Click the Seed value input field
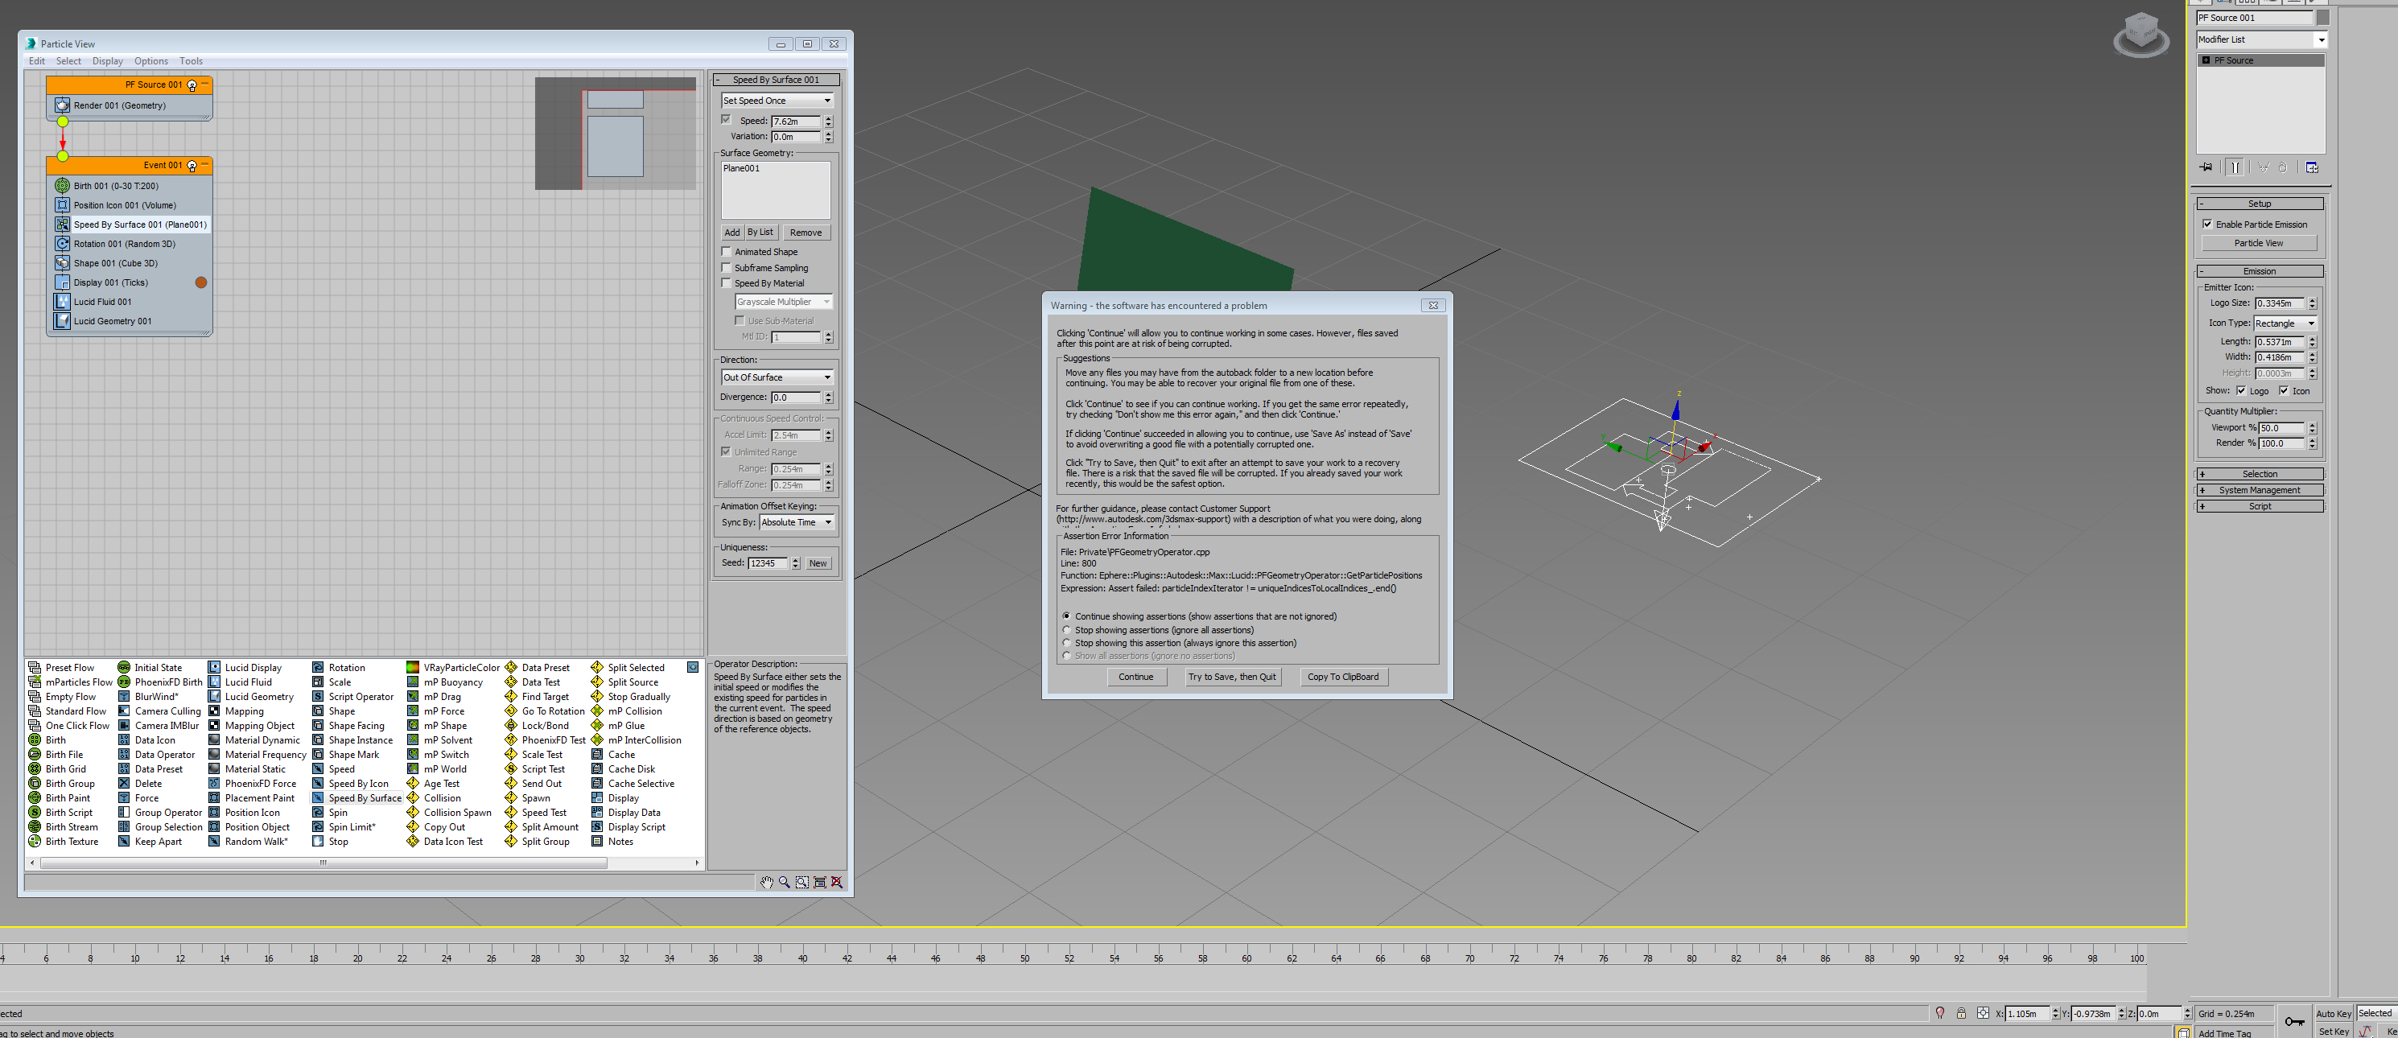Image resolution: width=2398 pixels, height=1038 pixels. coord(768,563)
